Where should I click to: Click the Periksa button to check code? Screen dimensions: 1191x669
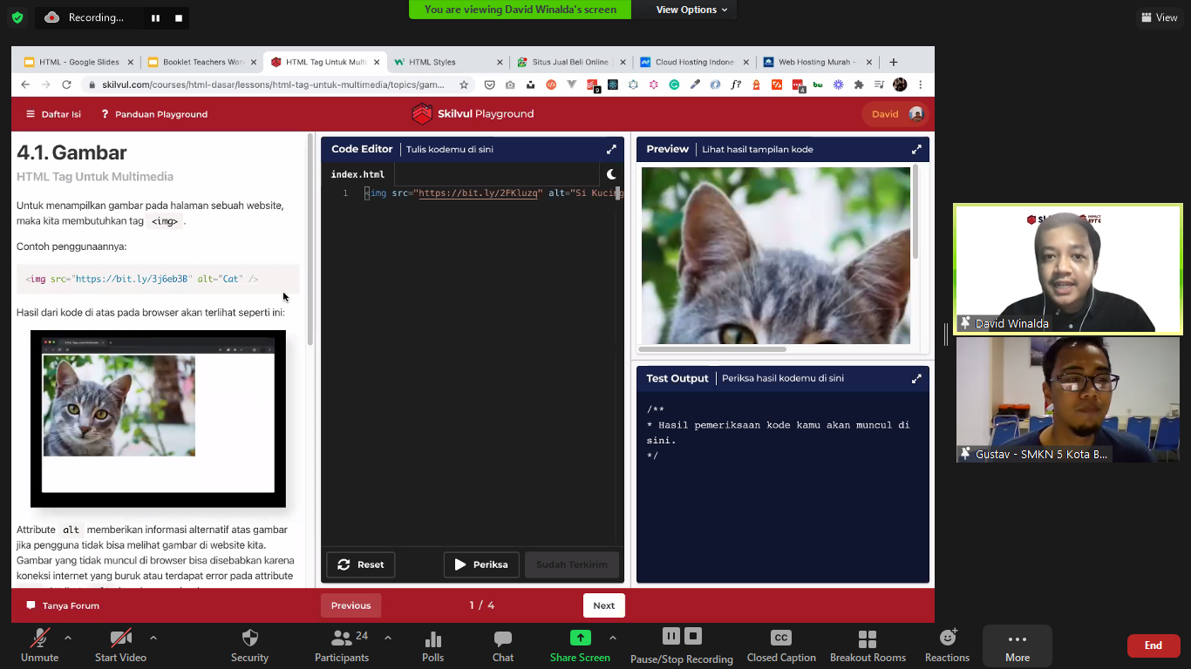[x=481, y=564]
